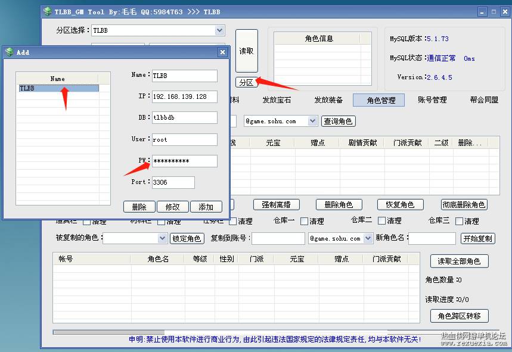Viewport: 512px width, 352px height.
Task: Click the 删除 button in Add dialog
Action: [x=139, y=207]
